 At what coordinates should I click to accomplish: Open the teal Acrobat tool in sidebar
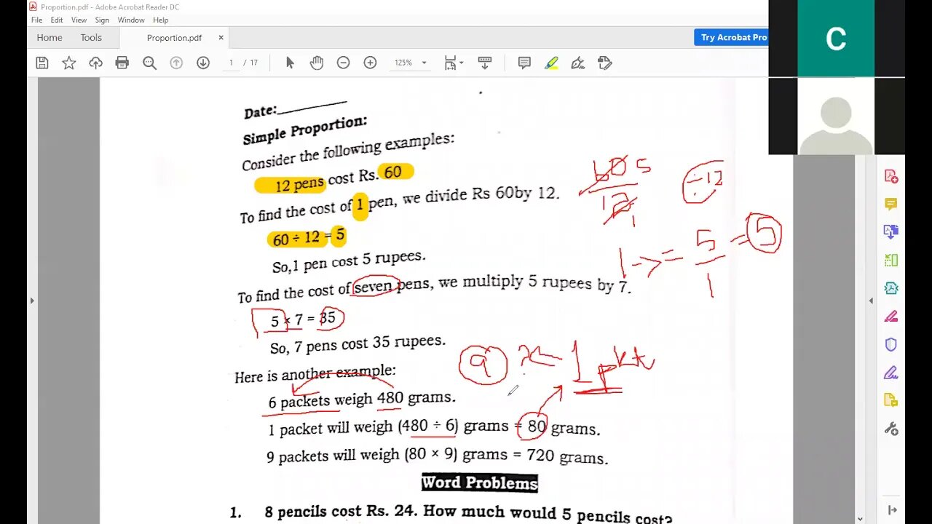point(891,288)
